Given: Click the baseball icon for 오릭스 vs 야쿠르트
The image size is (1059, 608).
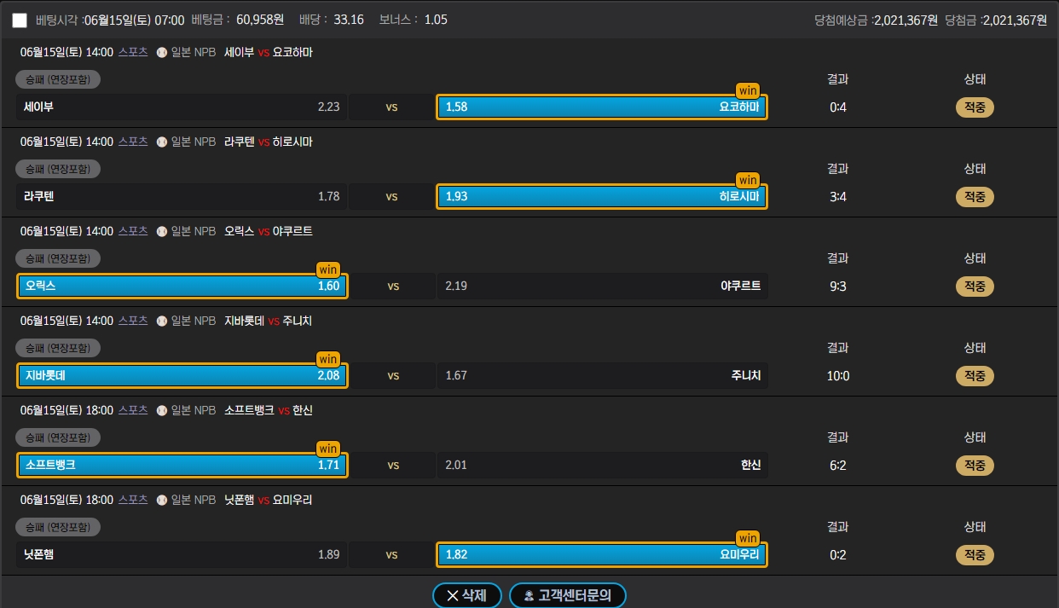Looking at the screenshot, I should pyautogui.click(x=162, y=231).
